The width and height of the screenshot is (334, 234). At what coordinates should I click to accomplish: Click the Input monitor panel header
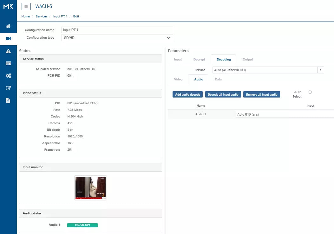(90, 167)
